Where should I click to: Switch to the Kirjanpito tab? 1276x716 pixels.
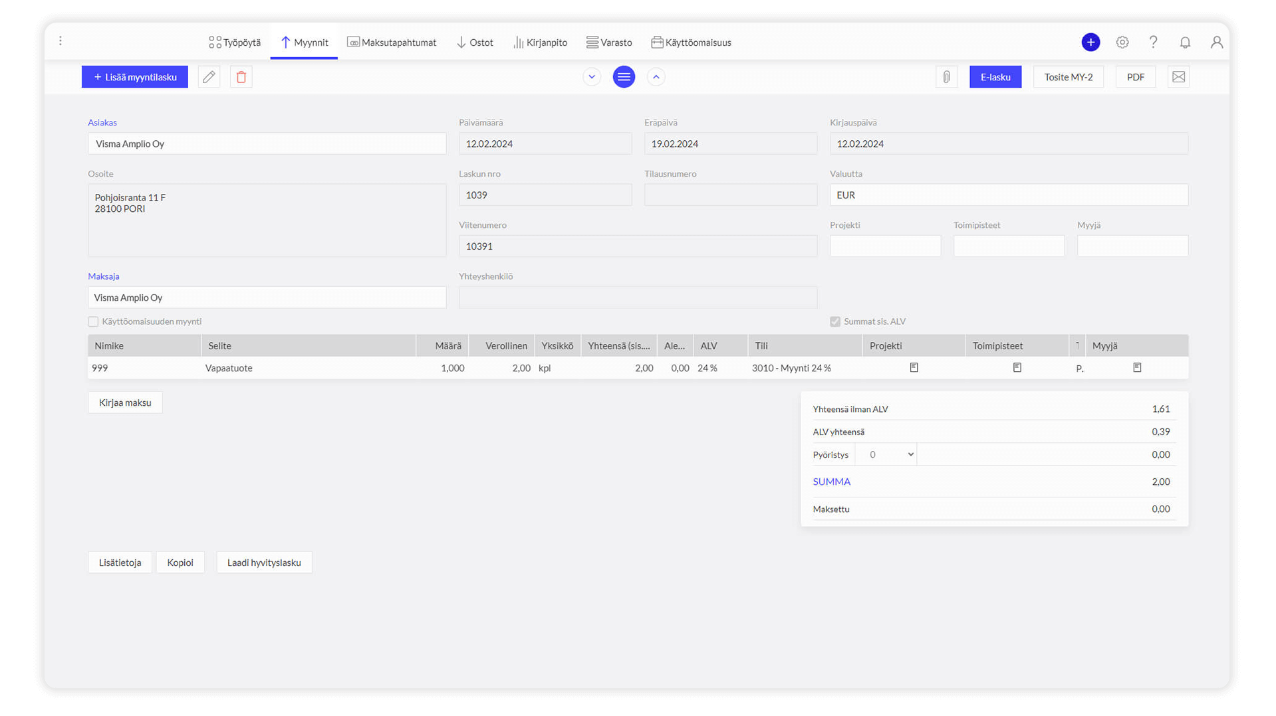coord(540,43)
